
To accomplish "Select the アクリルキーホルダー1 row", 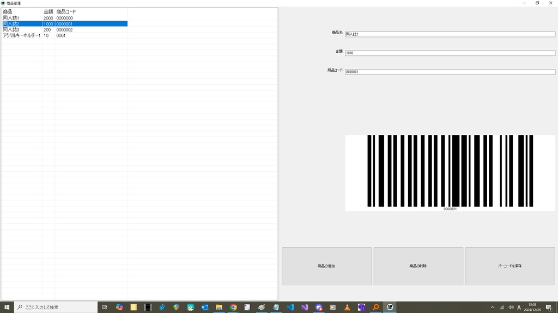I will click(x=65, y=35).
